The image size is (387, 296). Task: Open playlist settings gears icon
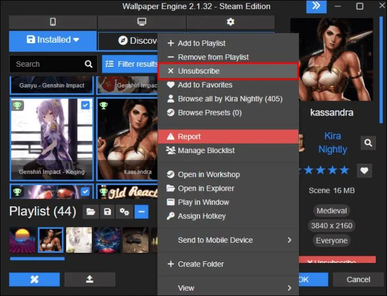click(x=124, y=212)
